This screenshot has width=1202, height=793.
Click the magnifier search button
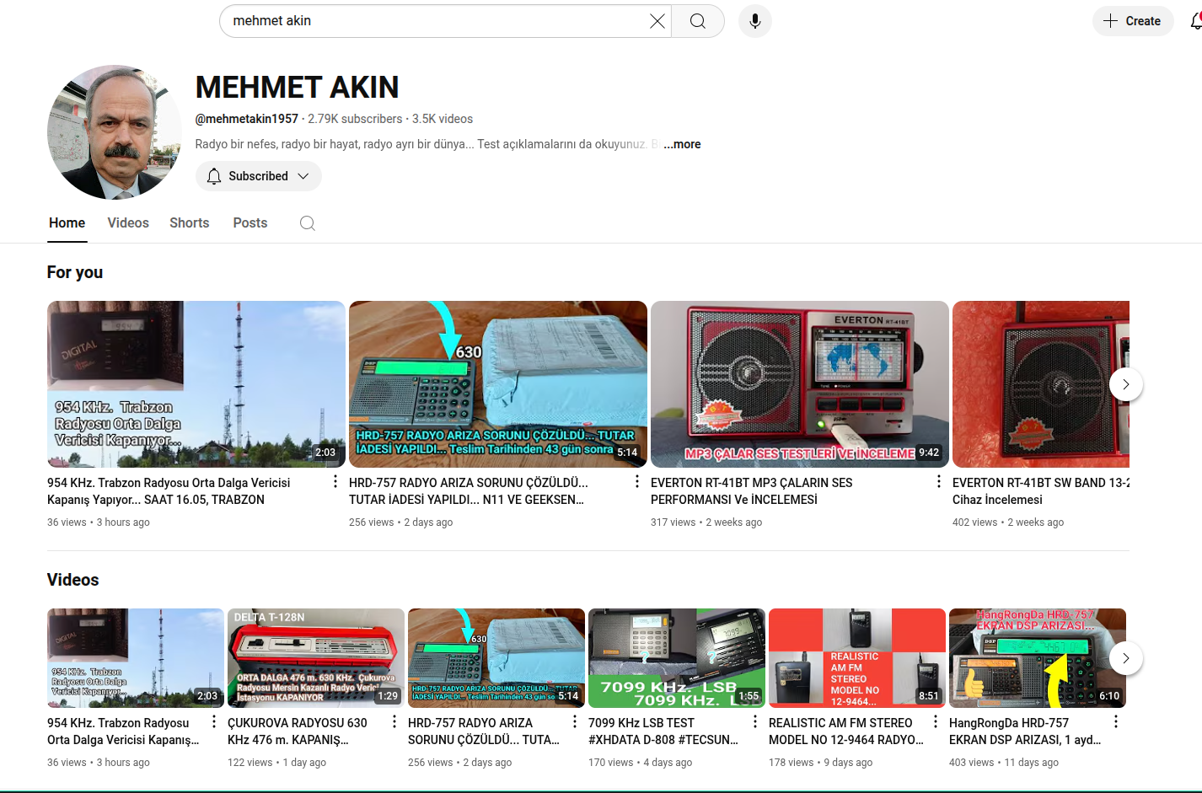[x=698, y=21]
